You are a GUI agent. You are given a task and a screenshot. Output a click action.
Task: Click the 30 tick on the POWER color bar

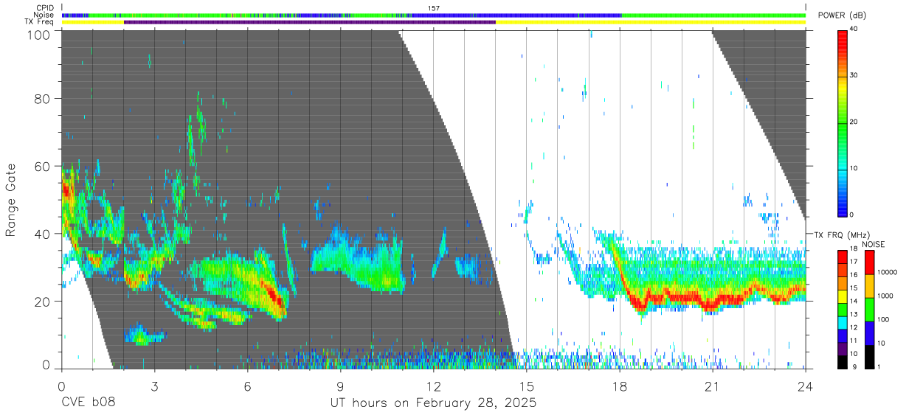coord(854,75)
